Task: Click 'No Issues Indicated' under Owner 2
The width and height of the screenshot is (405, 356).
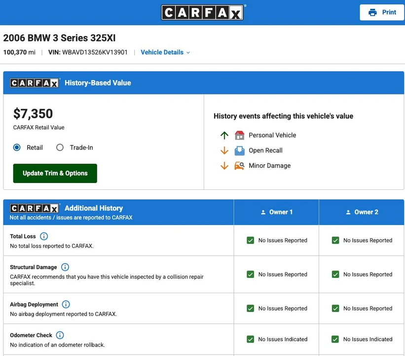Action: [368, 339]
